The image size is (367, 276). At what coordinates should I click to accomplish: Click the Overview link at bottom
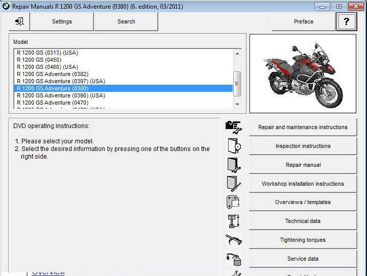click(48, 273)
